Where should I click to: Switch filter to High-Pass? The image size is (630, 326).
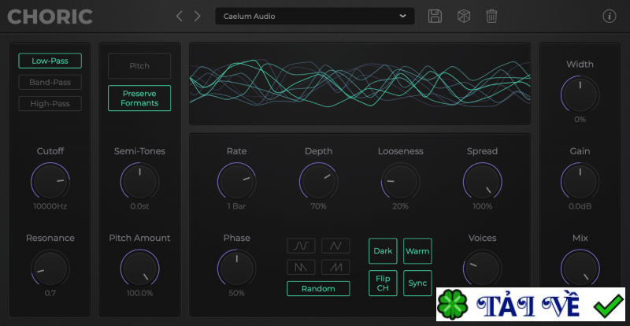click(x=50, y=104)
